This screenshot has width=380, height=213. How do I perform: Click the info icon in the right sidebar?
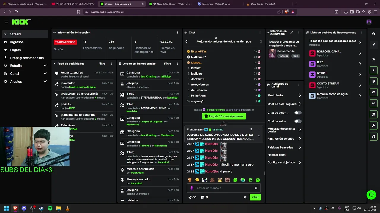pos(373,34)
